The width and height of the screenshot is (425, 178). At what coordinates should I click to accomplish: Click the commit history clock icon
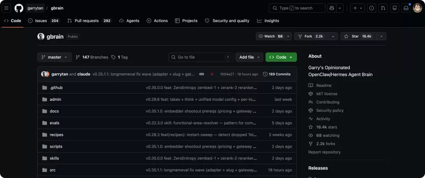[x=265, y=74]
